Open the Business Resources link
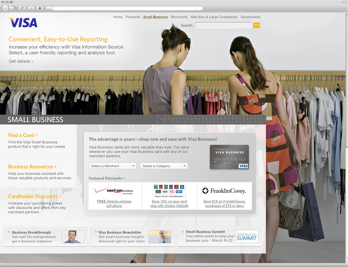Image resolution: width=348 pixels, height=267 pixels. [x=33, y=166]
